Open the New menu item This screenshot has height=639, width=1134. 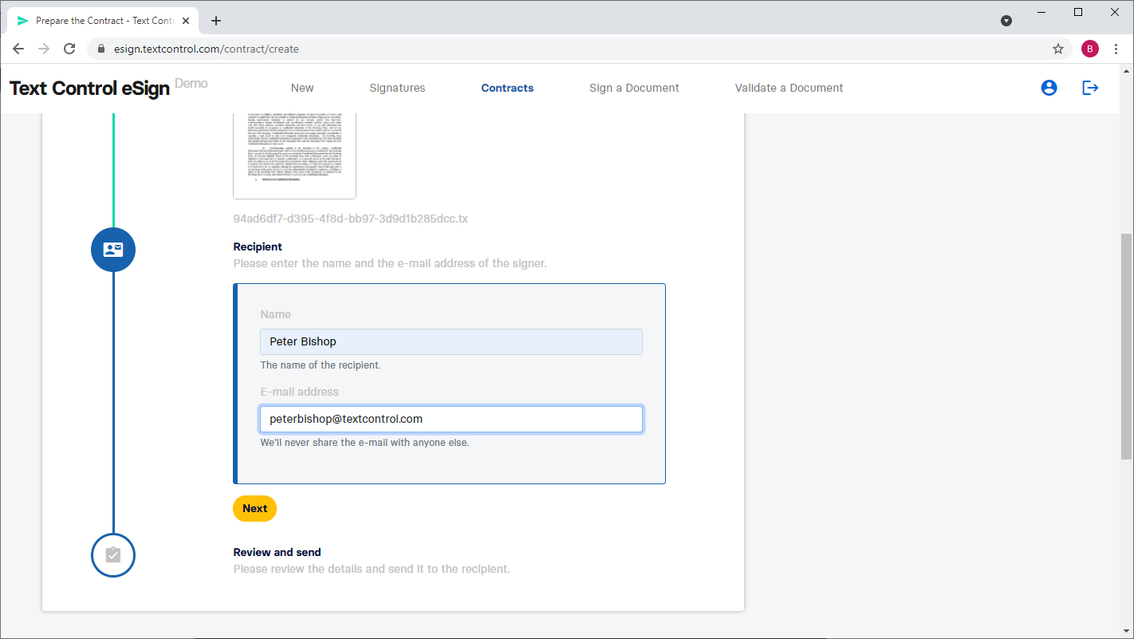[302, 88]
